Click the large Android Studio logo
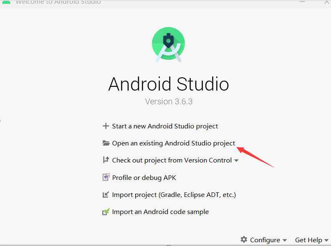The width and height of the screenshot is (331, 246). point(168,44)
